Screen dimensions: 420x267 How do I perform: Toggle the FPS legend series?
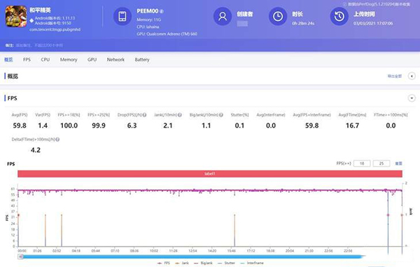click(164, 263)
